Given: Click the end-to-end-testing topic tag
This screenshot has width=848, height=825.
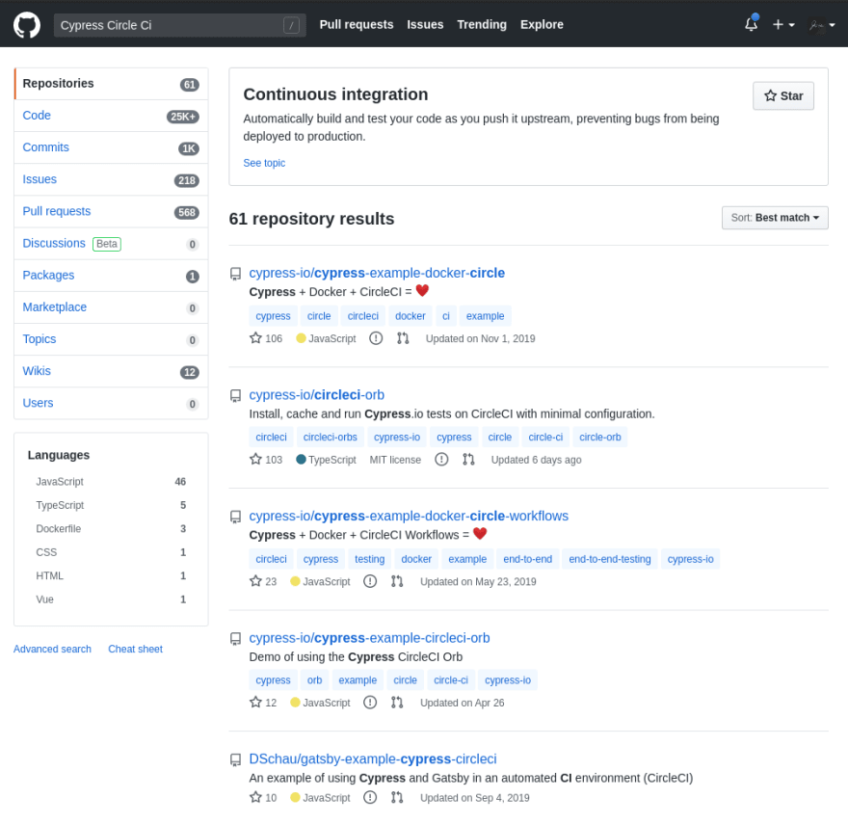Looking at the screenshot, I should tap(609, 559).
